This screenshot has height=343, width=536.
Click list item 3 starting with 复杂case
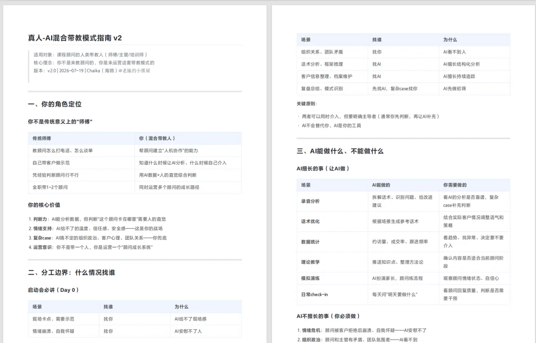click(x=98, y=238)
